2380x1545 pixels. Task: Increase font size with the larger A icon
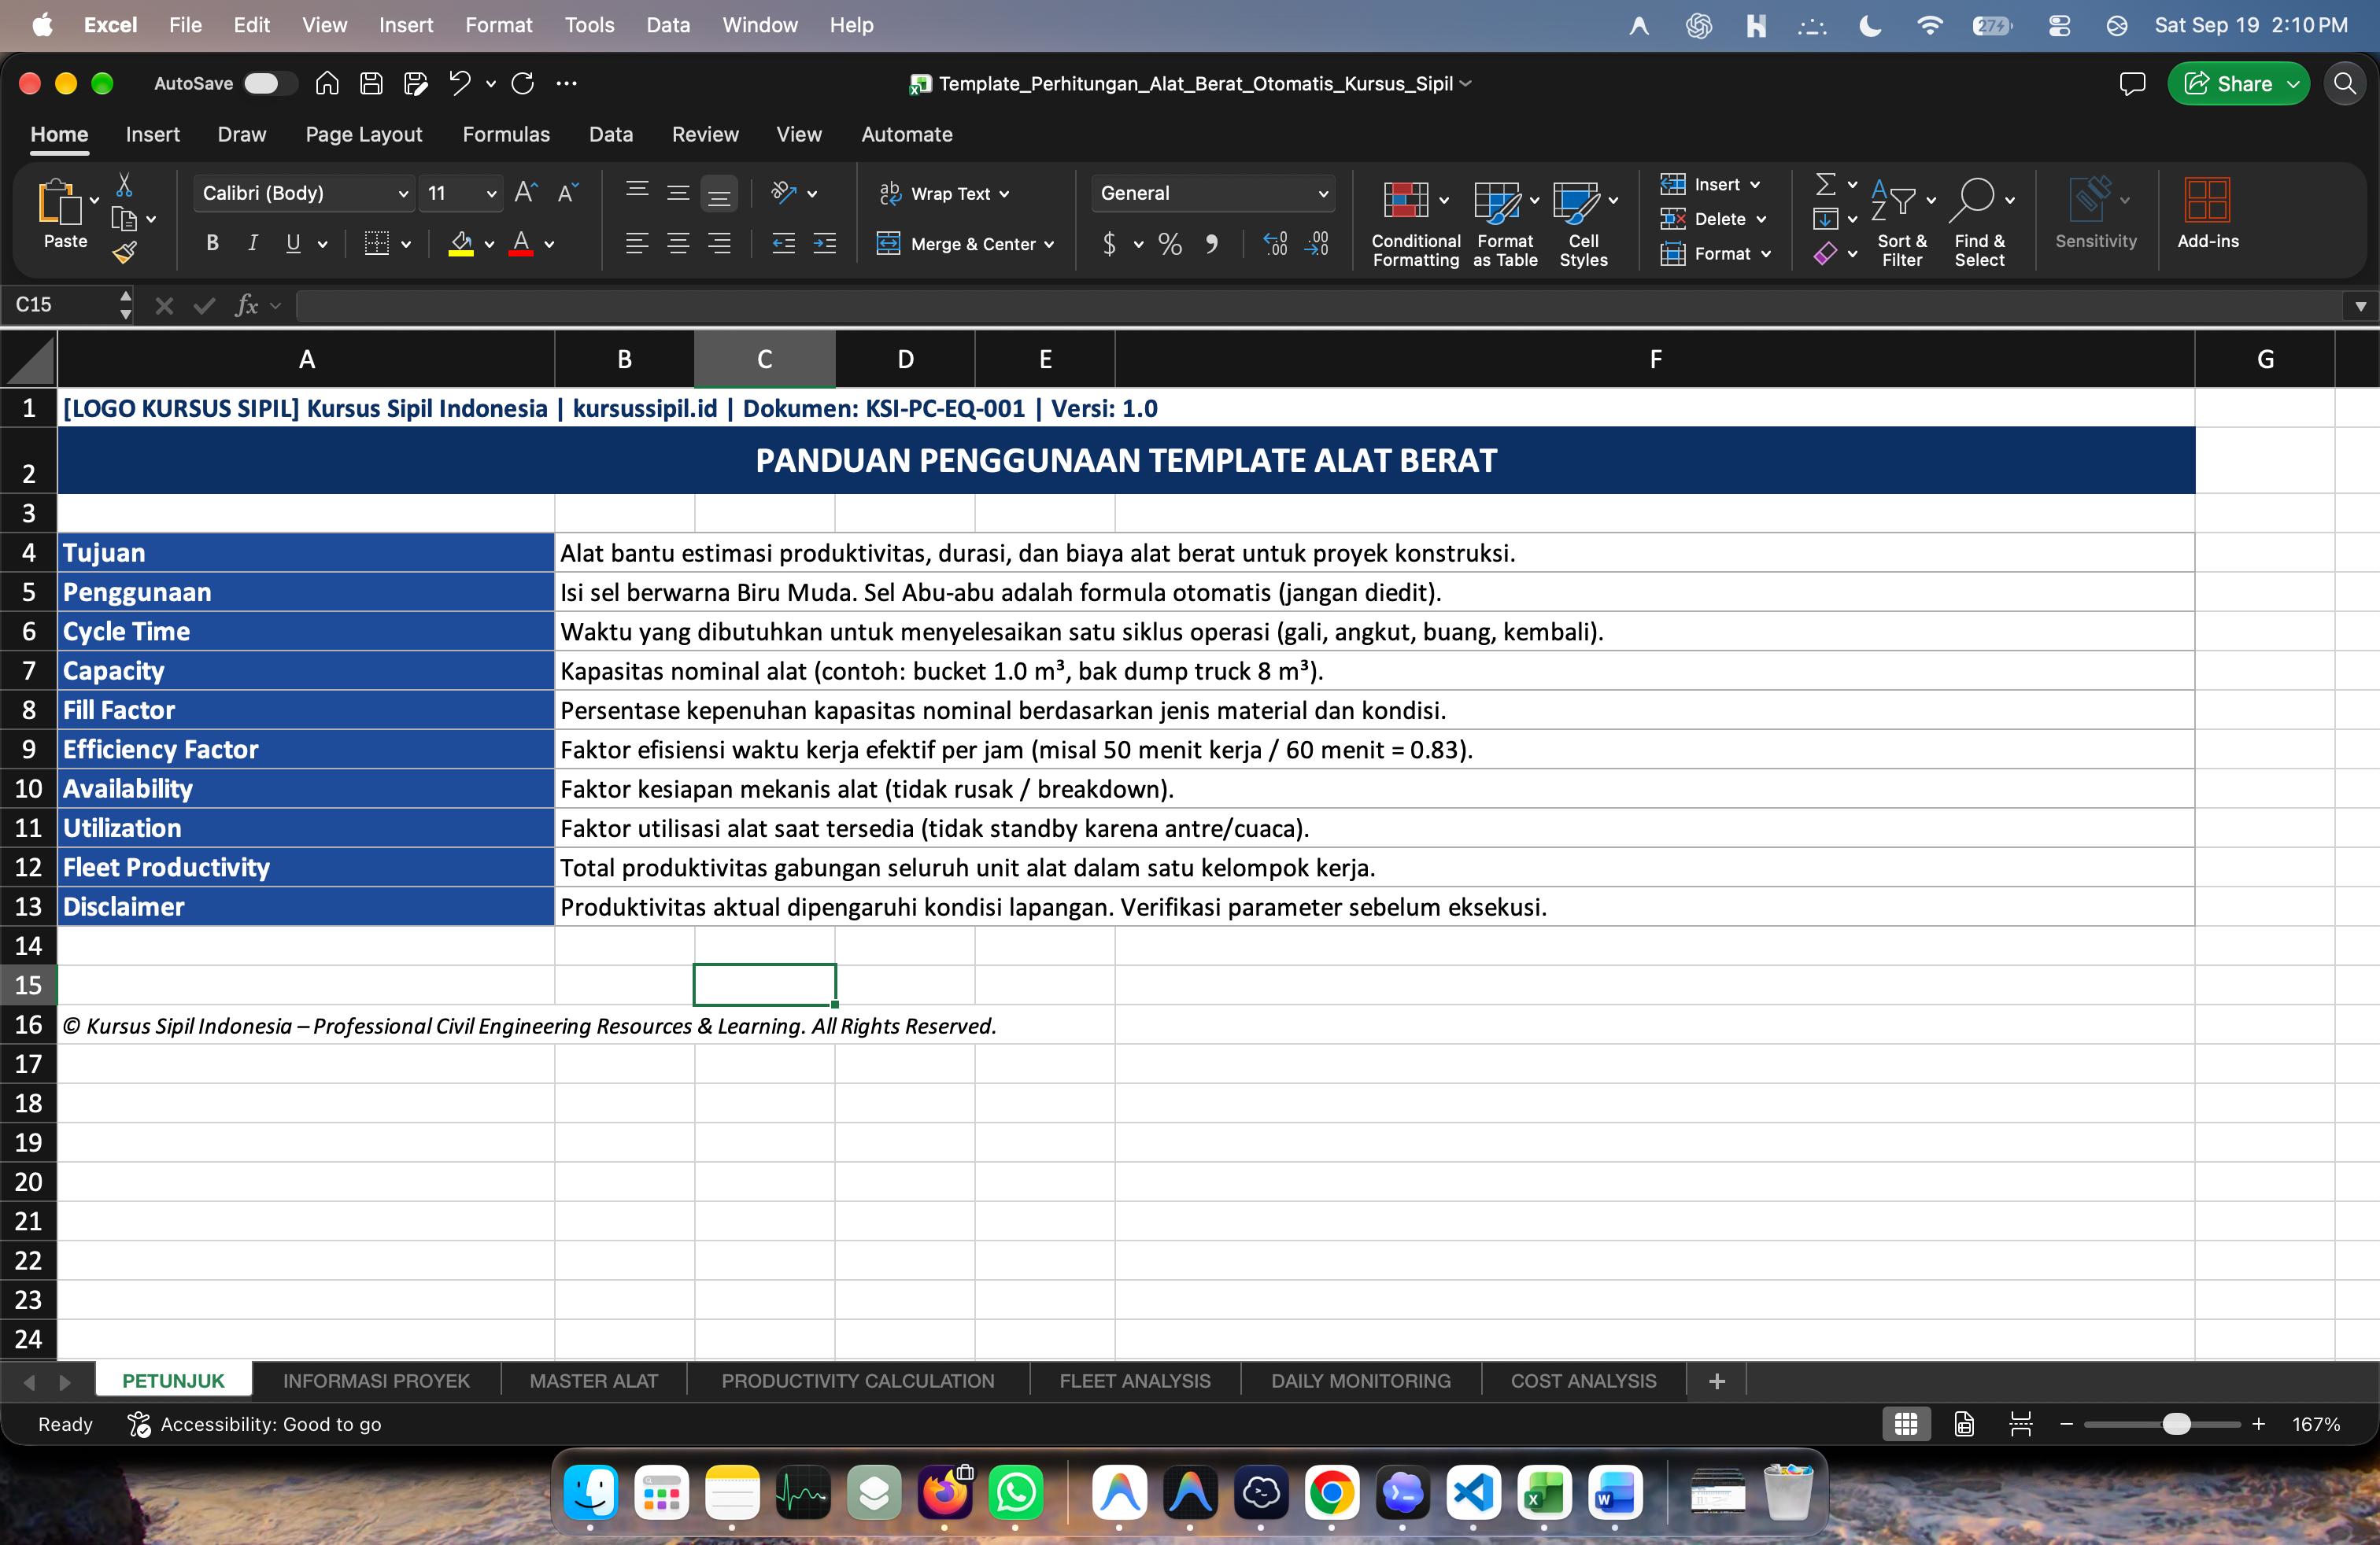tap(526, 193)
